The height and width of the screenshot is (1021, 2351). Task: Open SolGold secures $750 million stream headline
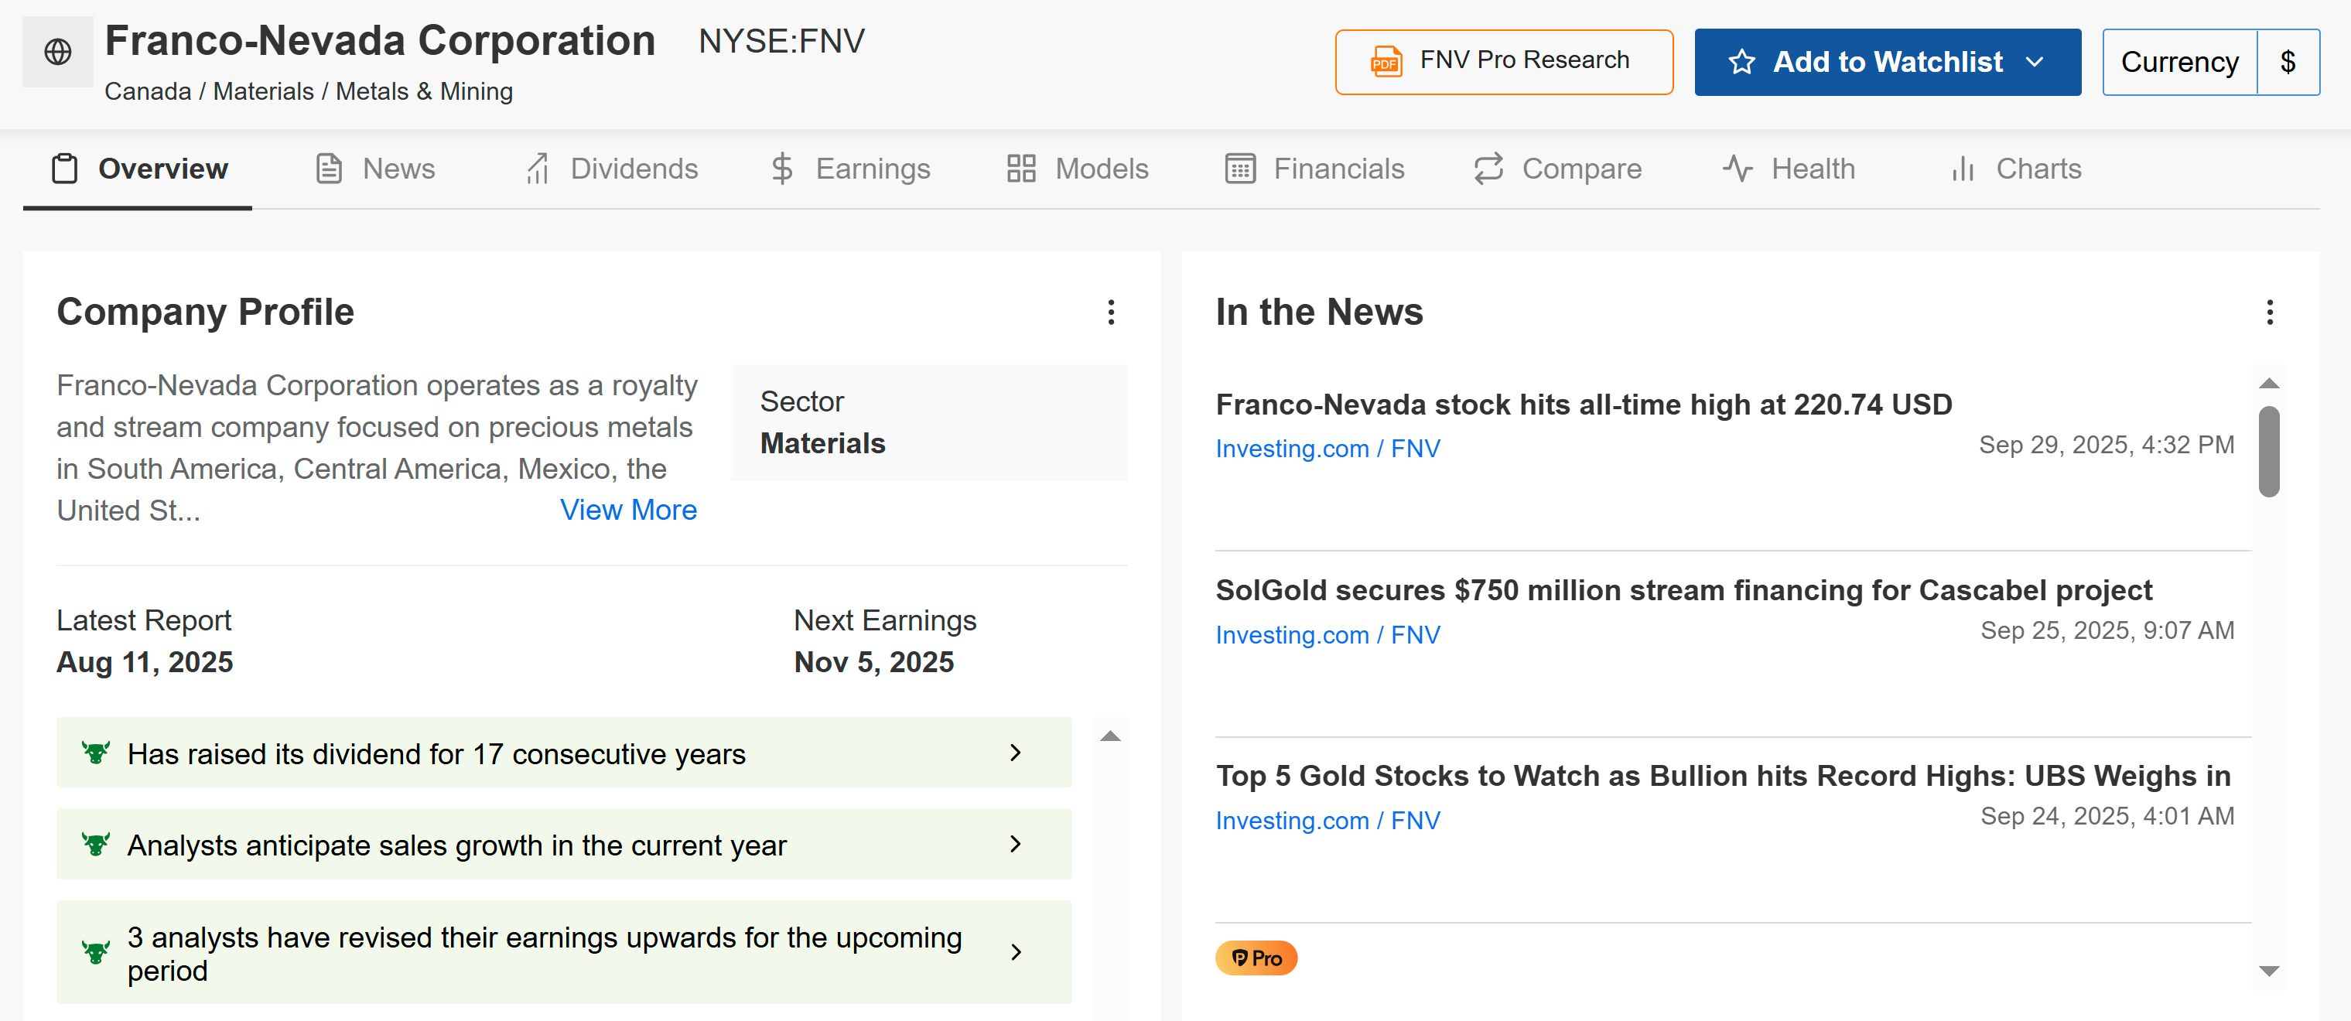coord(1683,590)
